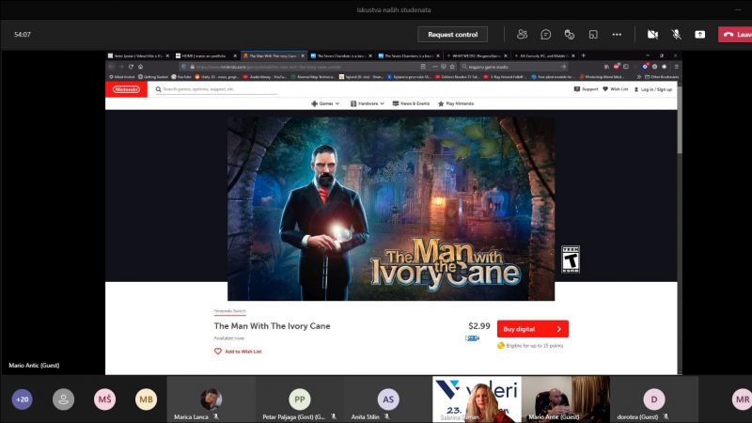Select Marica Lanca's participant video tile
The height and width of the screenshot is (423, 752).
[211, 399]
